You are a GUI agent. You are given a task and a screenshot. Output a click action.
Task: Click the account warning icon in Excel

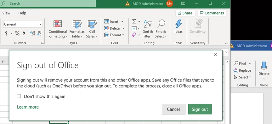tap(127, 3)
